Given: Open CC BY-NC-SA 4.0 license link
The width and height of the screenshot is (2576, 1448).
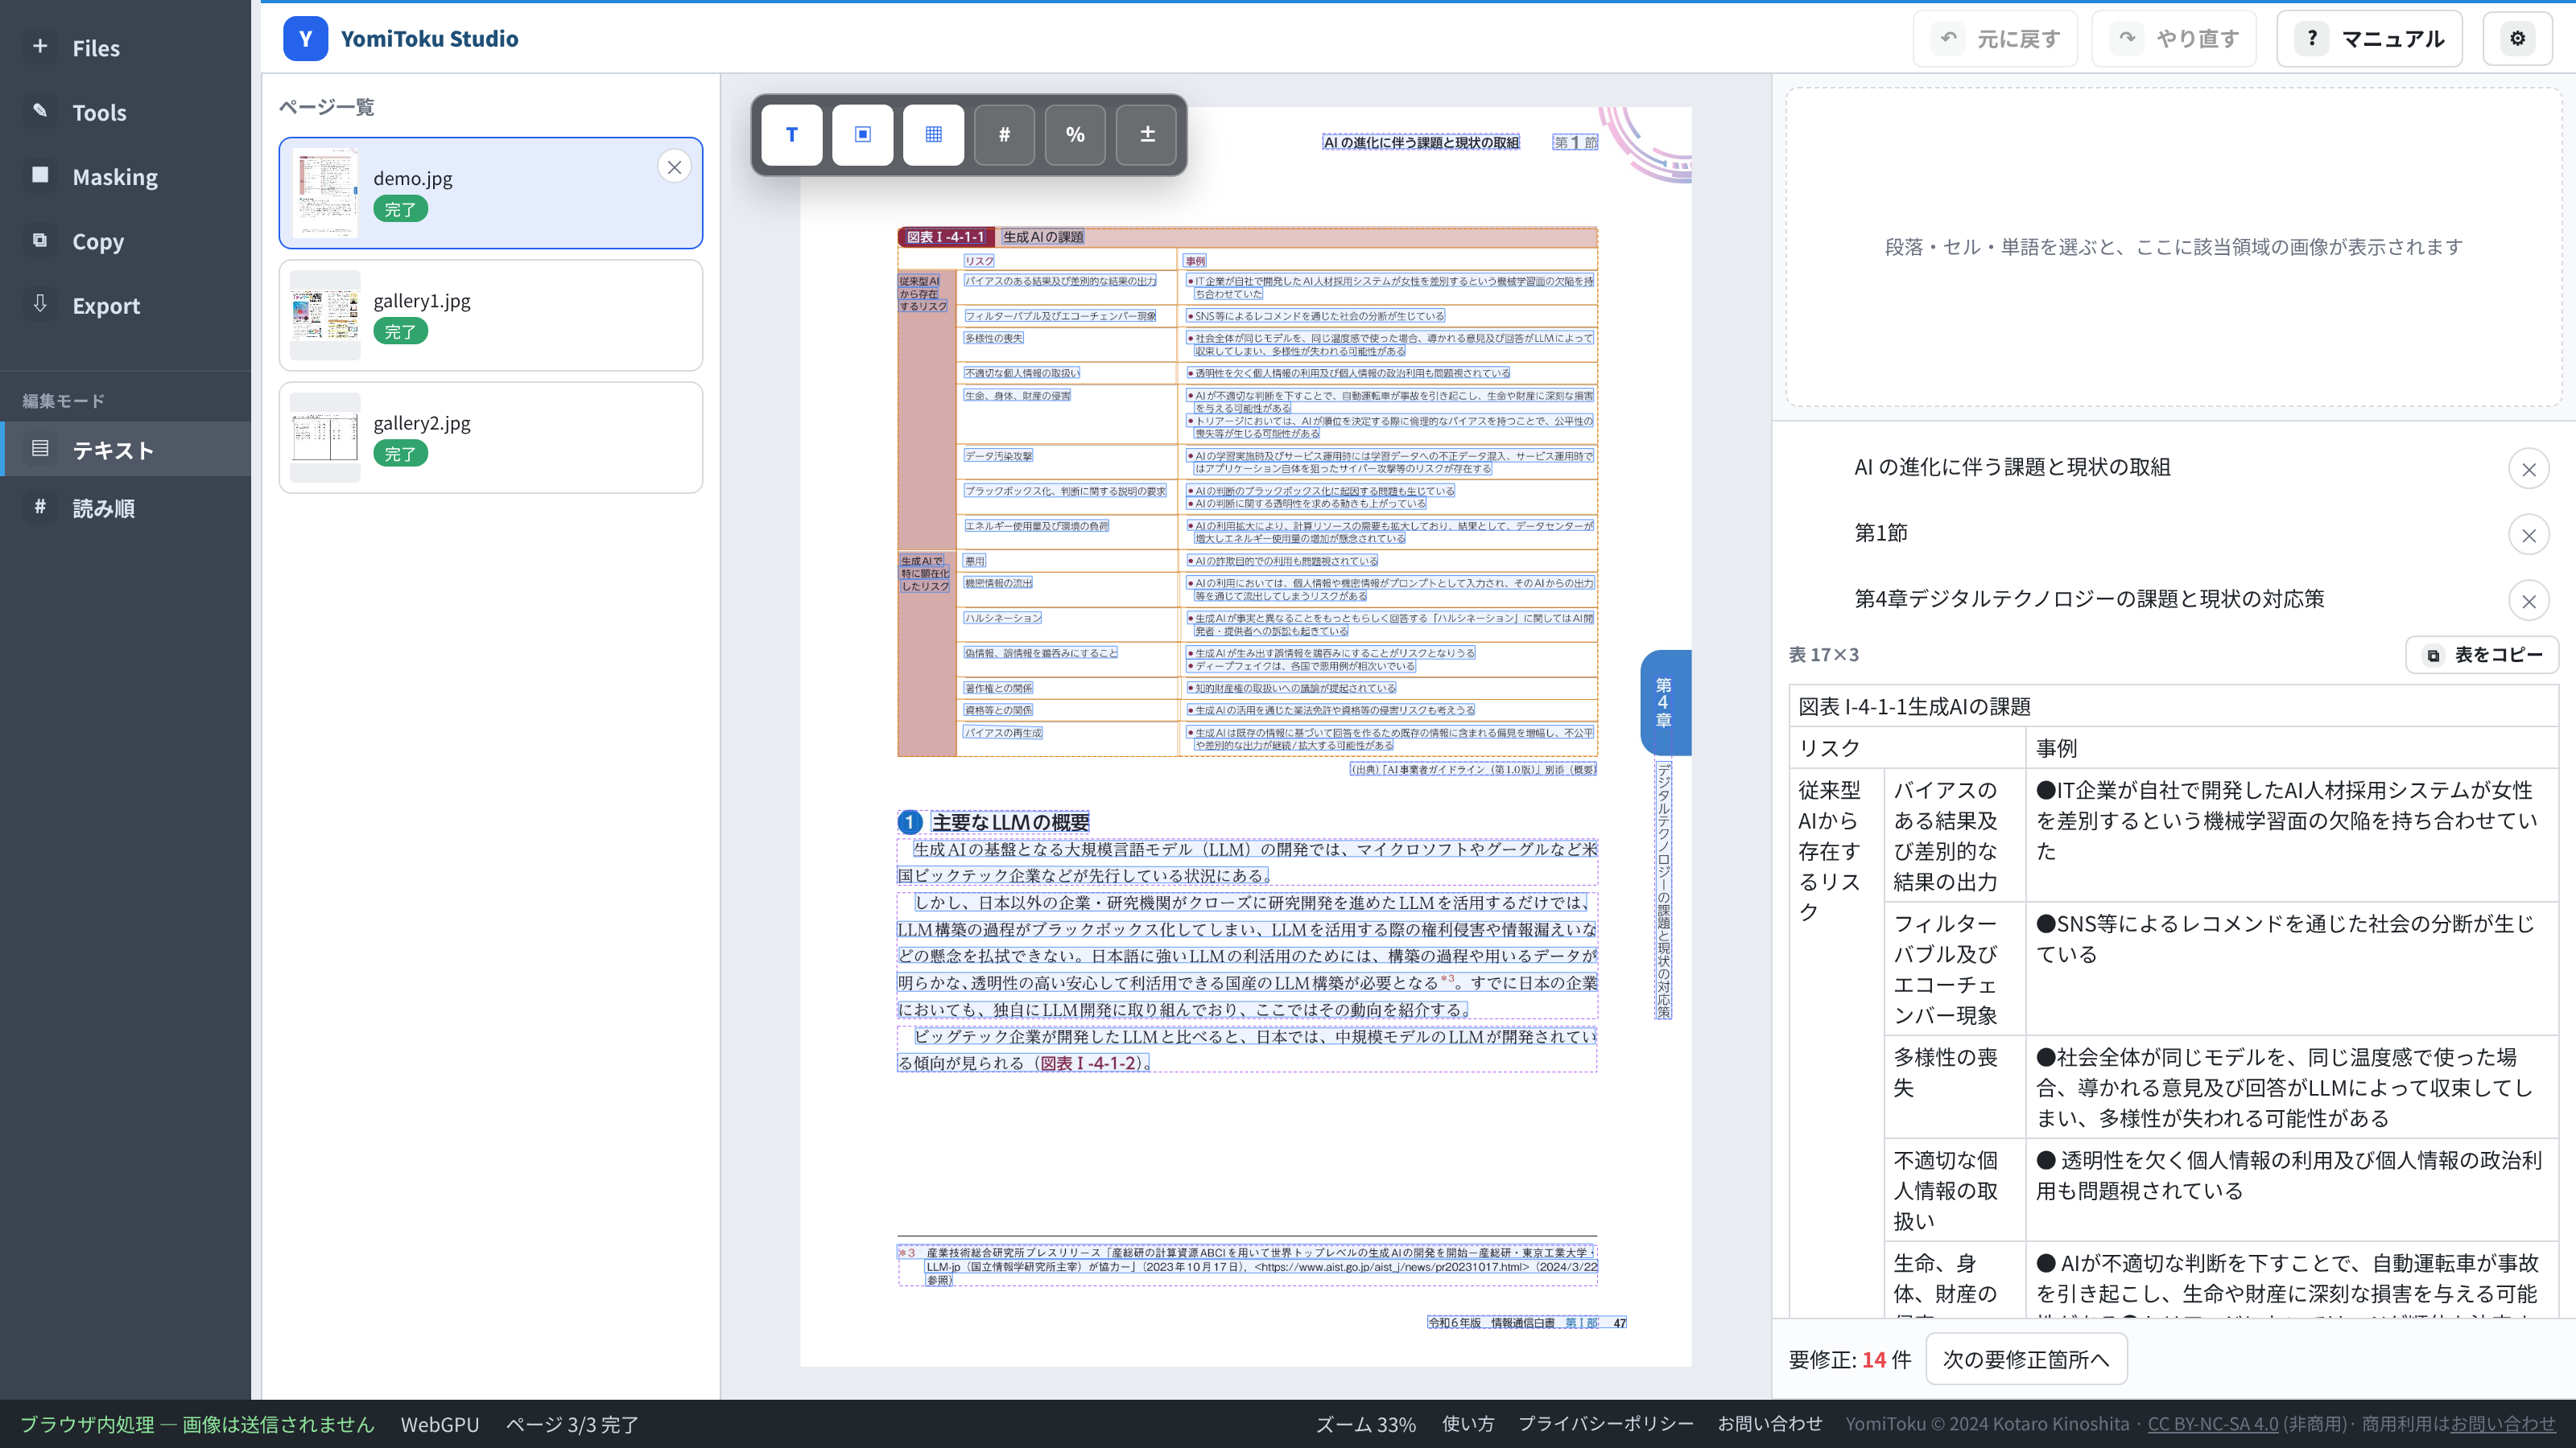Looking at the screenshot, I should (2212, 1424).
